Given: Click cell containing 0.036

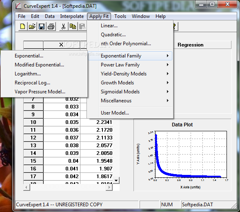Looking at the screenshot, I should (62, 130).
